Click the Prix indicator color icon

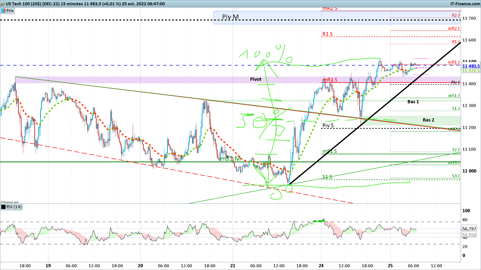pos(3,10)
